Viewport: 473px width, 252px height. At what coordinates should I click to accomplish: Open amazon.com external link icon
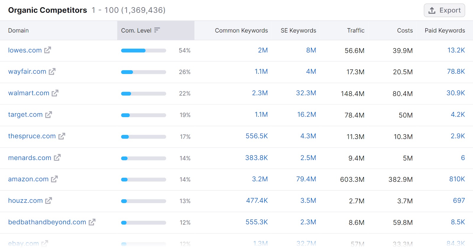[x=54, y=179]
